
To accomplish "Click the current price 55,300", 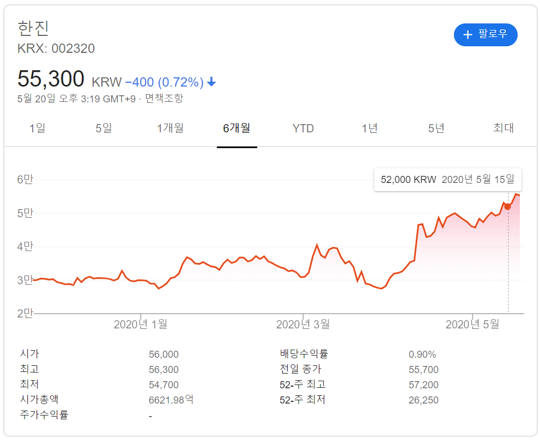I will point(51,78).
